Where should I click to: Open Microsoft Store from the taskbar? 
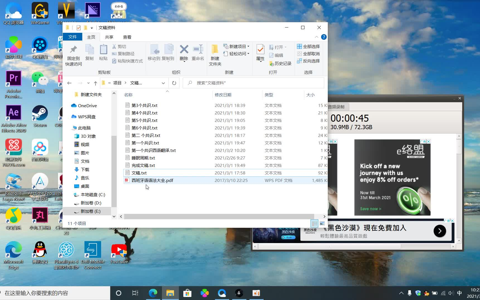point(187,293)
